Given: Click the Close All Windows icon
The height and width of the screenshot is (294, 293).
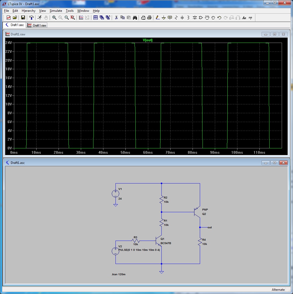Looking at the screenshot, I should [108, 18].
